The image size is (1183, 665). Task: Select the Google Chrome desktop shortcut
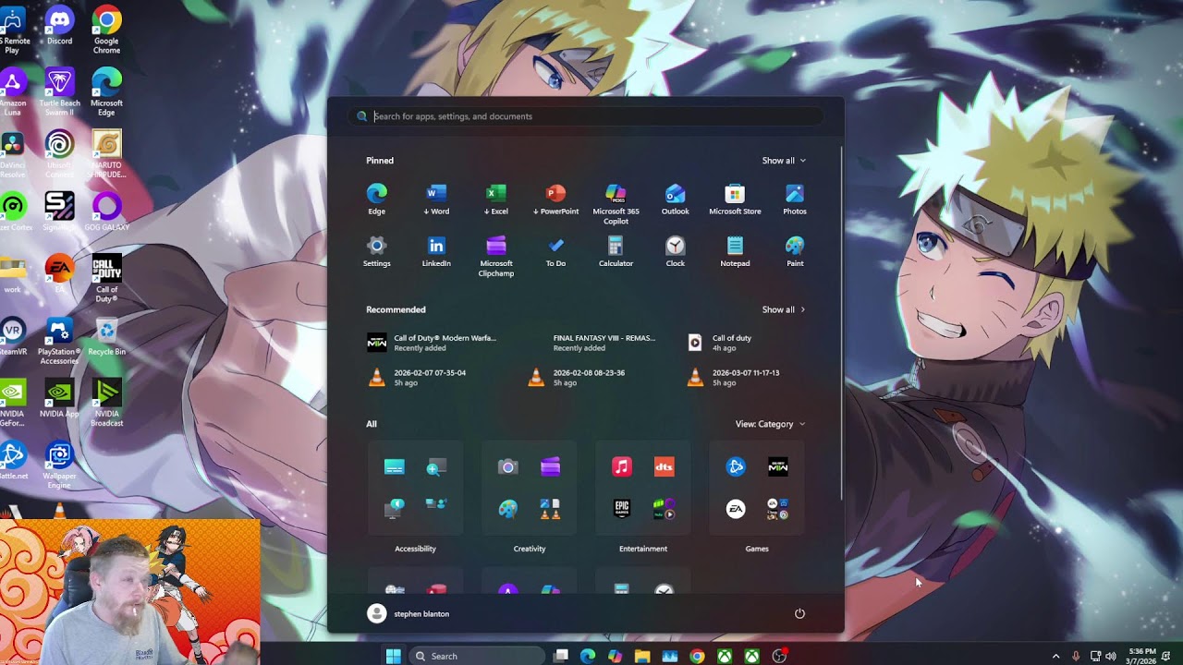click(106, 30)
